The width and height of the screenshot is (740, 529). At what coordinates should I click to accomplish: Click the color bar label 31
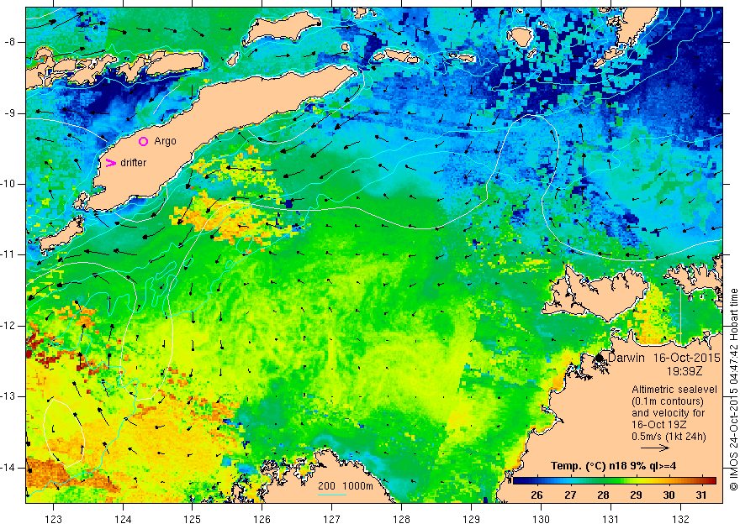(701, 495)
